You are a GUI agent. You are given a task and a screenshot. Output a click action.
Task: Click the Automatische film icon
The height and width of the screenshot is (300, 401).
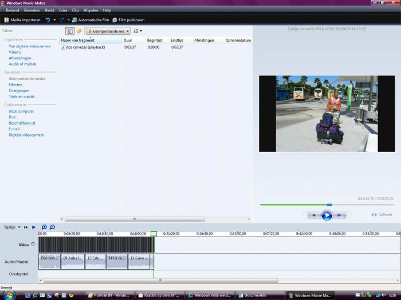click(74, 20)
